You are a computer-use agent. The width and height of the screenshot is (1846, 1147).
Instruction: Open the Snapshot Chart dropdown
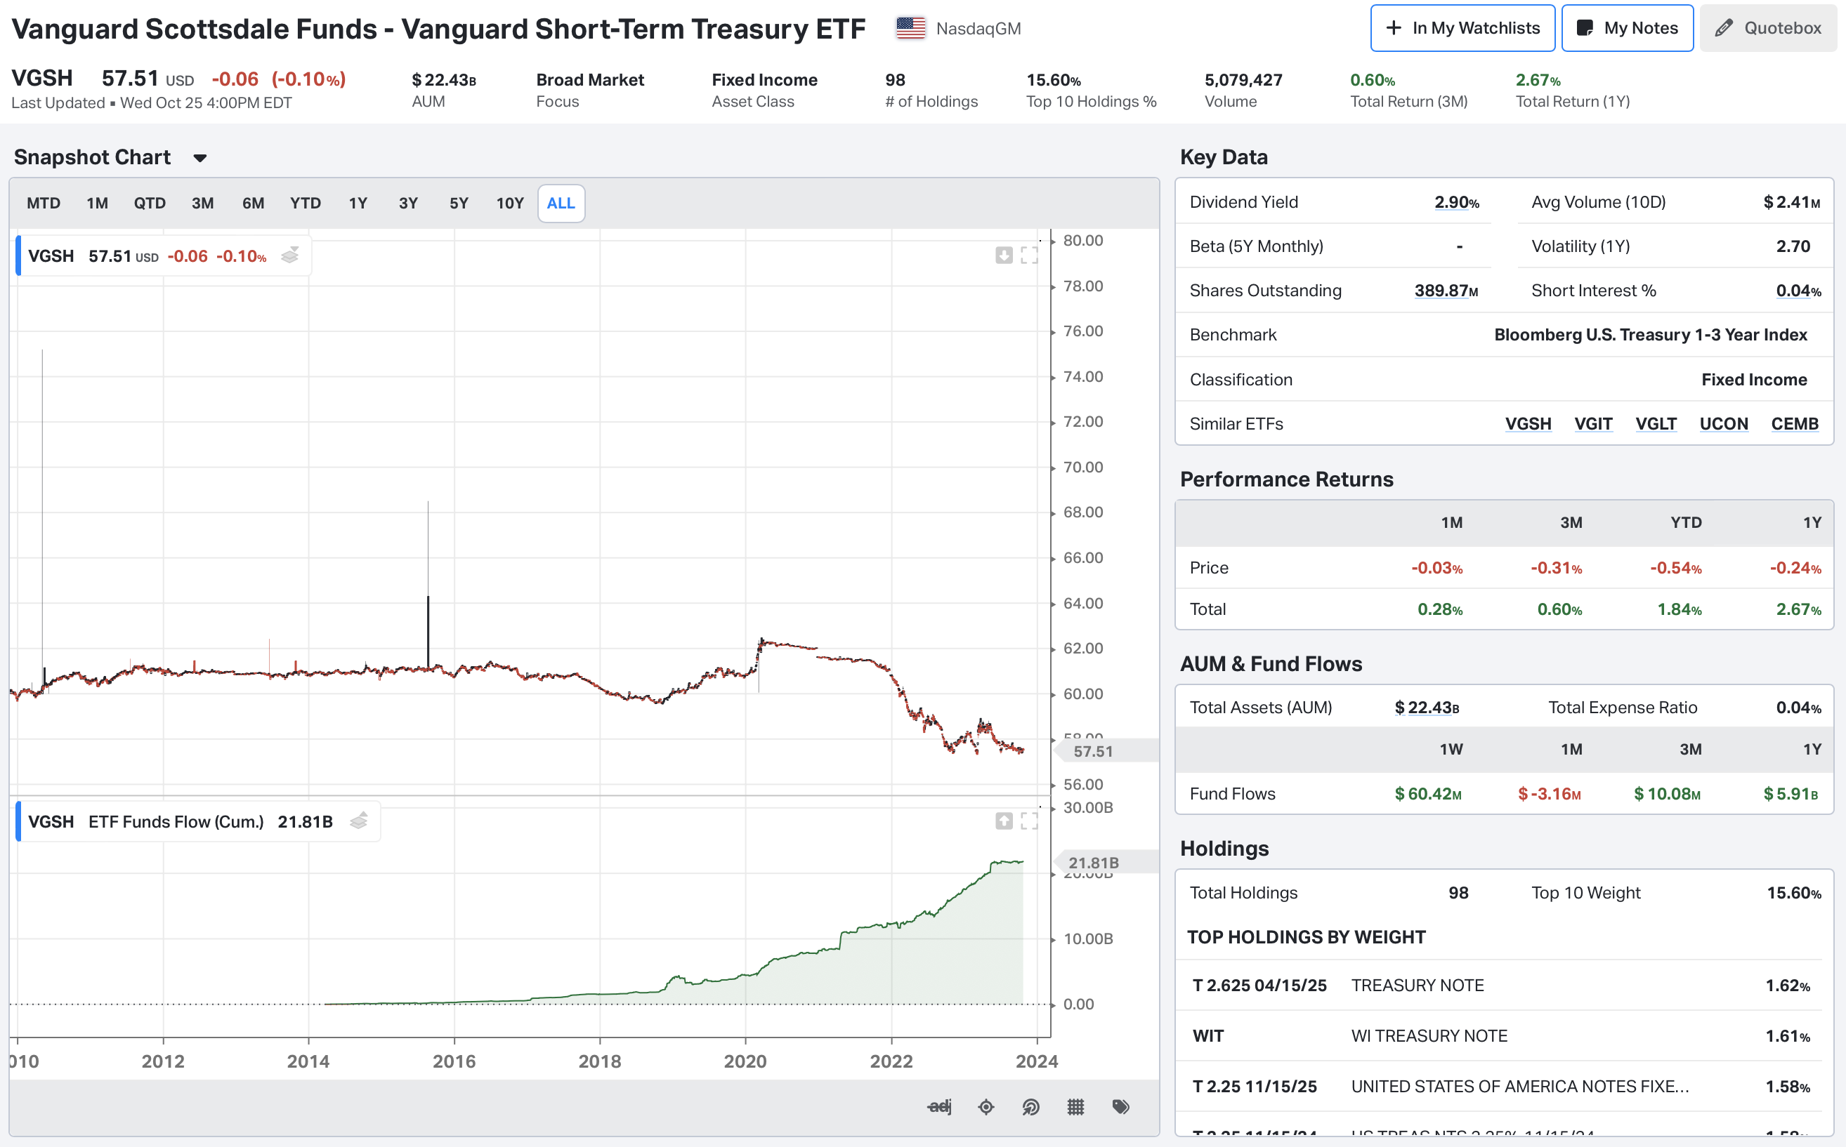point(199,158)
